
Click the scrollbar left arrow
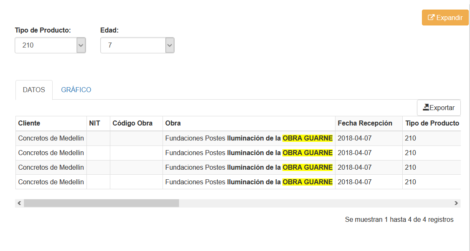point(19,203)
